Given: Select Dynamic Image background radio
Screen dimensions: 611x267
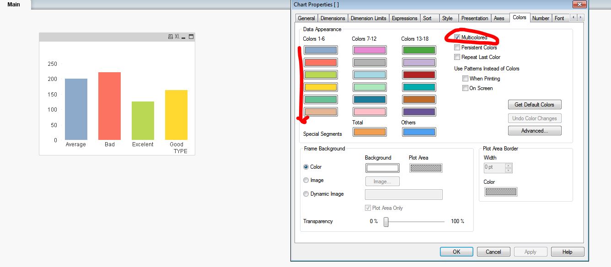Looking at the screenshot, I should coord(306,194).
